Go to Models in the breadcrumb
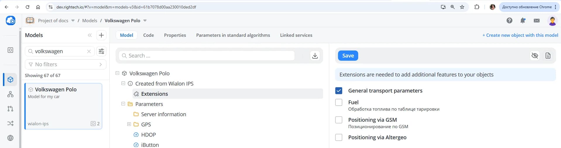 90,21
